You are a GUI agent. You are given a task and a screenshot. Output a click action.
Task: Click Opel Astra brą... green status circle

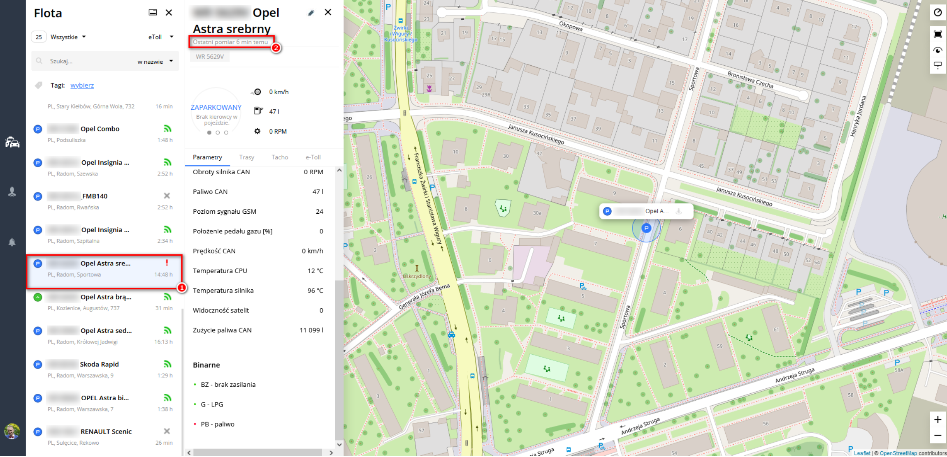(38, 297)
